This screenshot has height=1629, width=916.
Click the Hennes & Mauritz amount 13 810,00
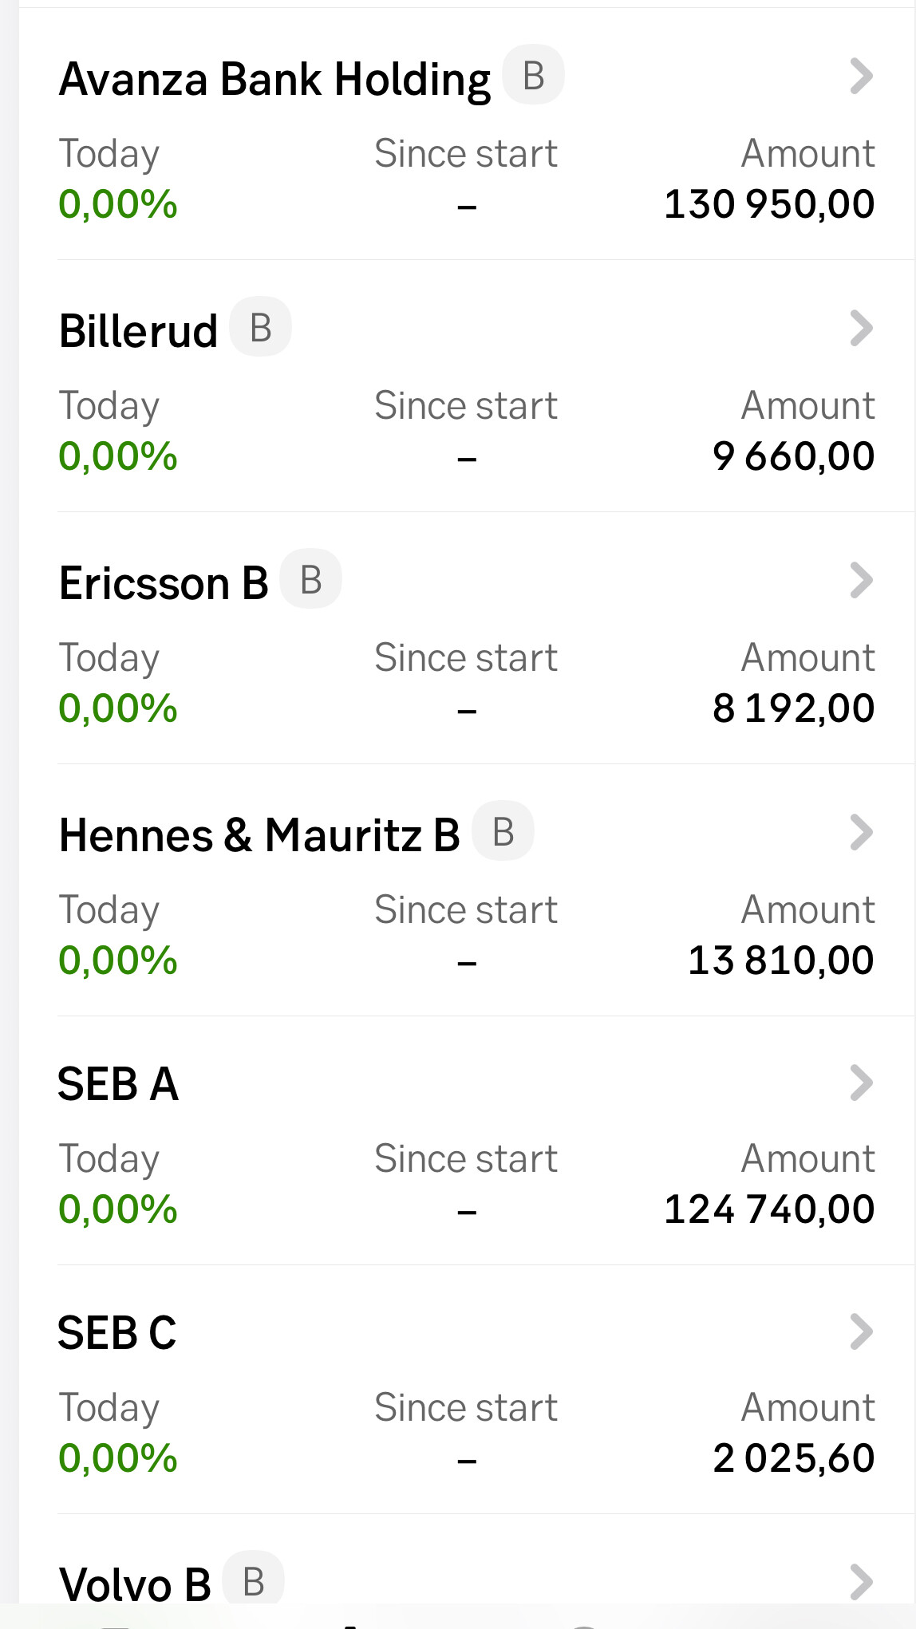click(x=780, y=960)
